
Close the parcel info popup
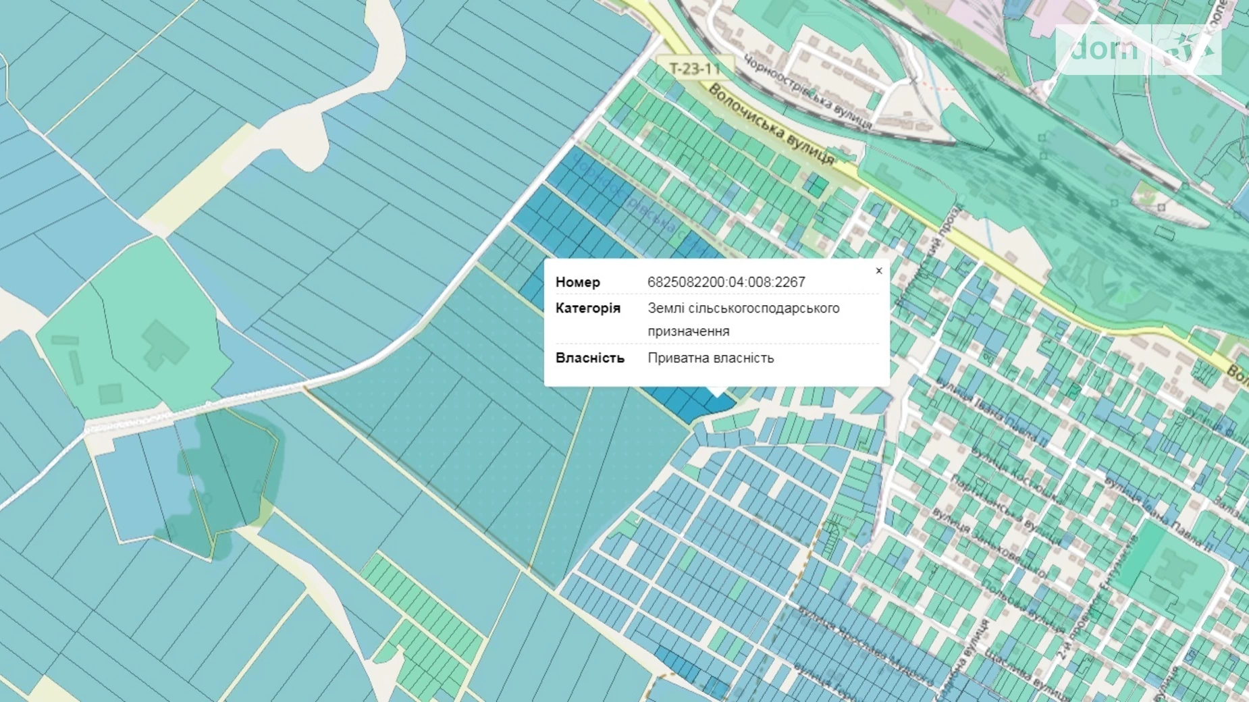(878, 271)
